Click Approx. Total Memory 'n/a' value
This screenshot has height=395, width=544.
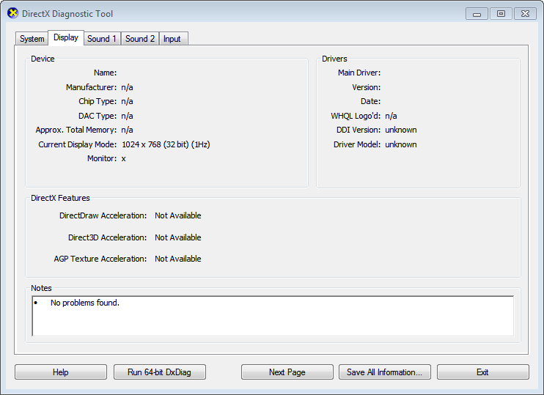point(127,130)
